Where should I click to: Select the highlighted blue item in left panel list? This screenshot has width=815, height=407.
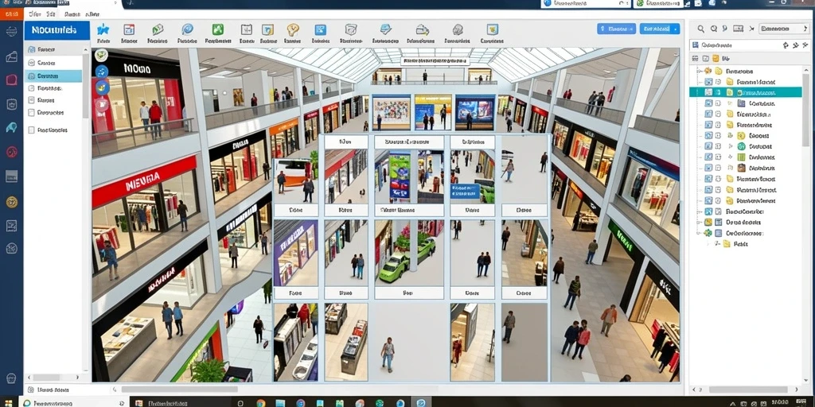tap(53, 76)
